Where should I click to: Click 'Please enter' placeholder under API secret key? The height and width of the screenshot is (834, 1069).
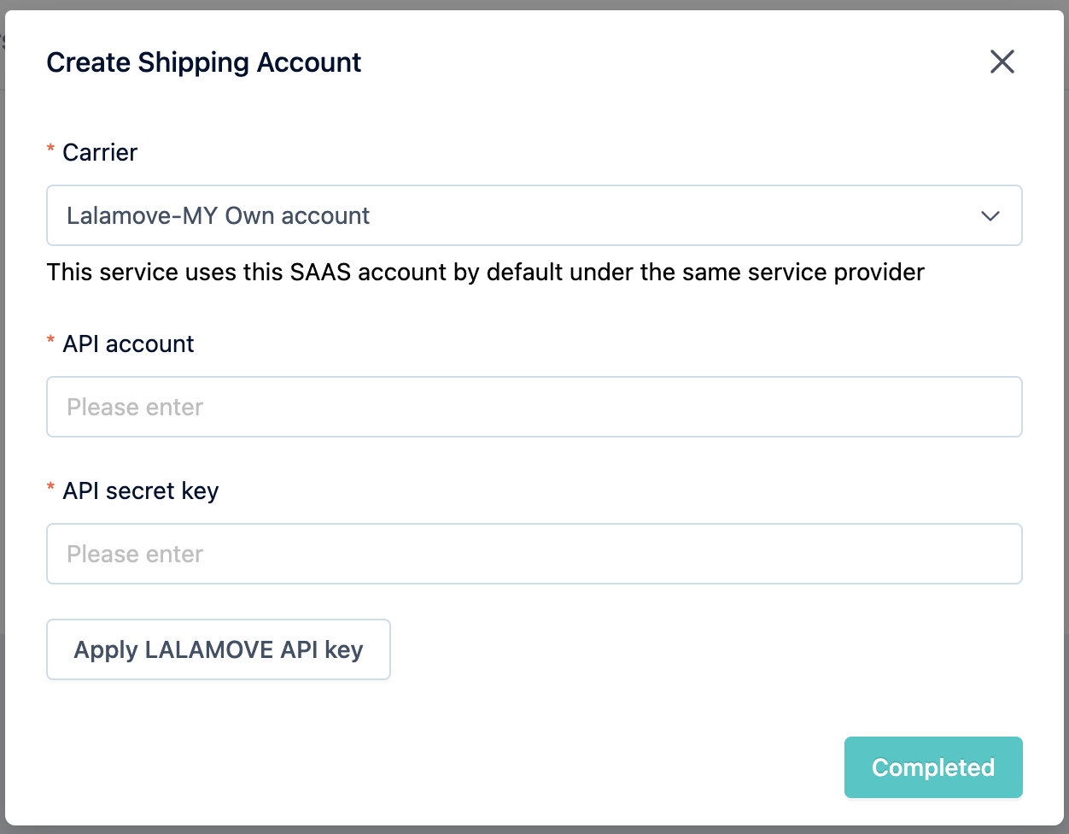click(x=135, y=554)
